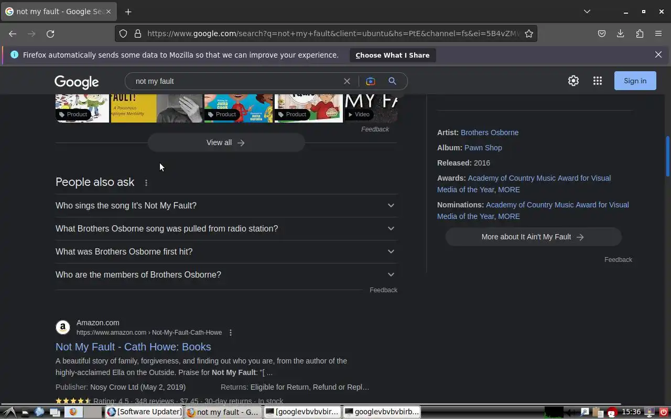Click Feedback under image results
The width and height of the screenshot is (671, 419).
tap(375, 129)
